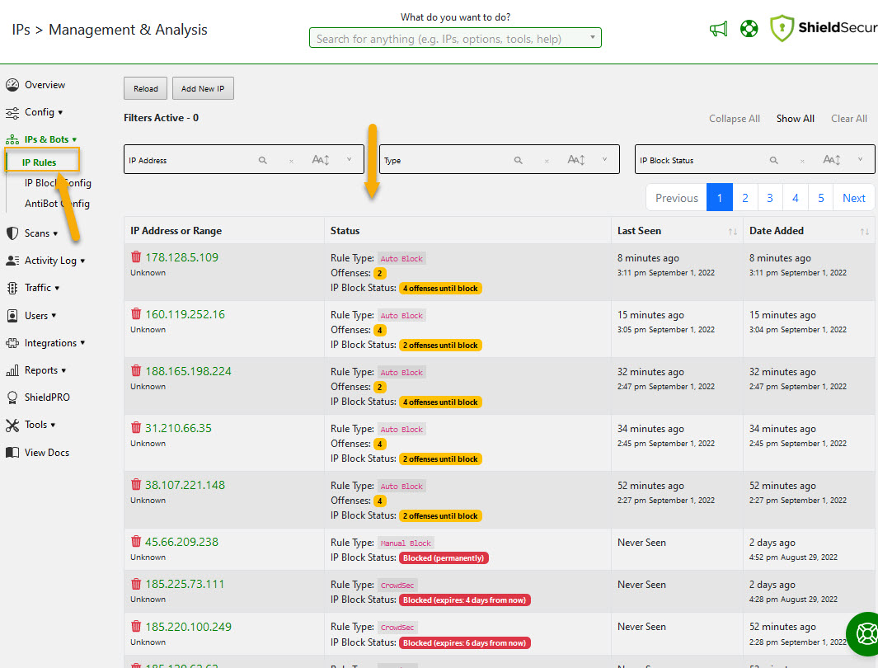
Task: Click the search magnifier in Type filter
Action: click(x=519, y=160)
